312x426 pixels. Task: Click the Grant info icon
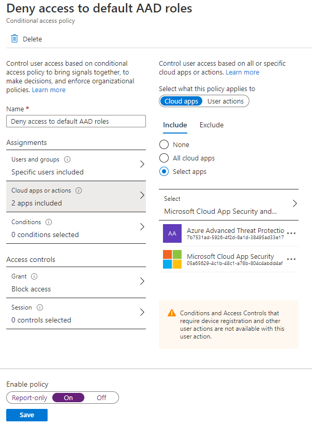click(34, 276)
